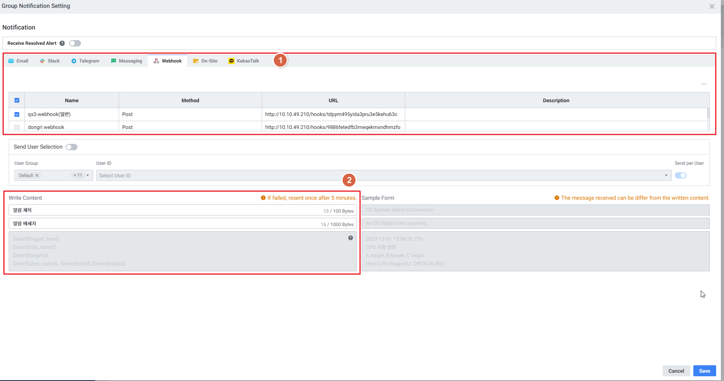The image size is (724, 381).
Task: Remove the Default tag from User Group
Action: (37, 175)
